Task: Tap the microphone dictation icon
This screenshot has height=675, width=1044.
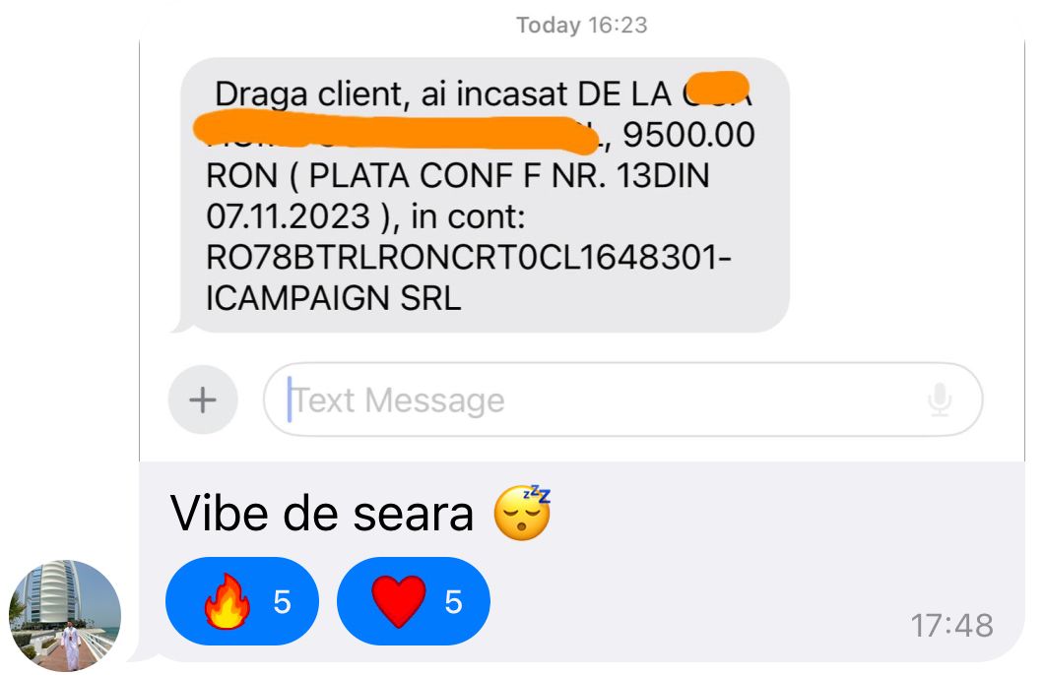Action: 940,399
